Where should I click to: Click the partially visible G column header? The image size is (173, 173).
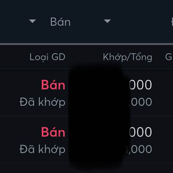(169, 57)
